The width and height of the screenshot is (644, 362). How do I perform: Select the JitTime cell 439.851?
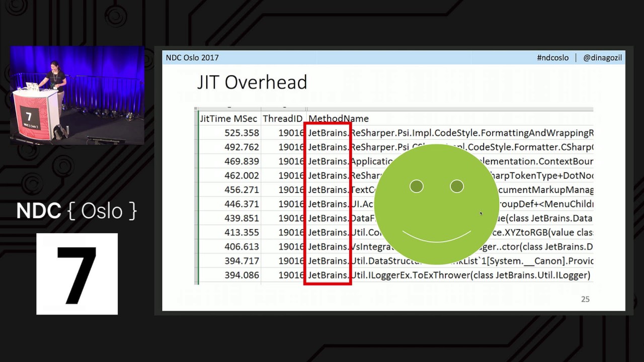243,218
